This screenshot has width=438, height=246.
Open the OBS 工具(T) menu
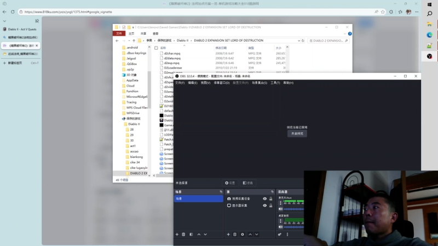[275, 83]
